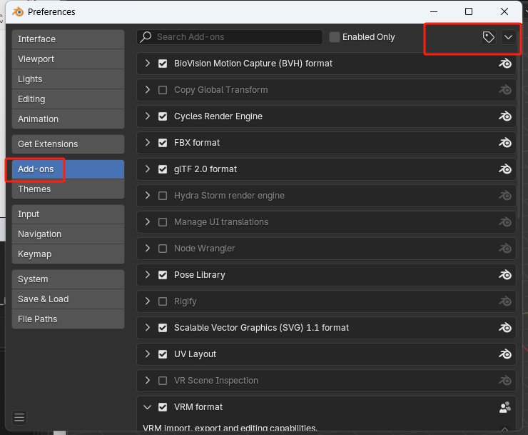Viewport: 528px width, 435px height.
Task: Enable the Rigify add-on checkbox
Action: click(163, 301)
